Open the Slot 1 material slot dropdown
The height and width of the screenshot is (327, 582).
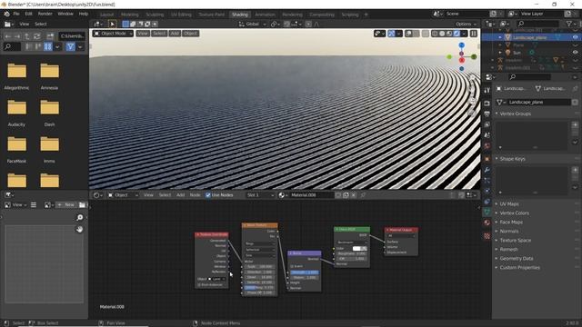tap(260, 195)
